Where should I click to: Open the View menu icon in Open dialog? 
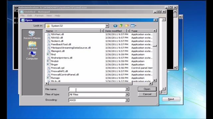click(133, 26)
